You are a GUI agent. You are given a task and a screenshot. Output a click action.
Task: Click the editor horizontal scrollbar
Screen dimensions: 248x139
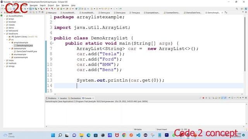click(148, 94)
